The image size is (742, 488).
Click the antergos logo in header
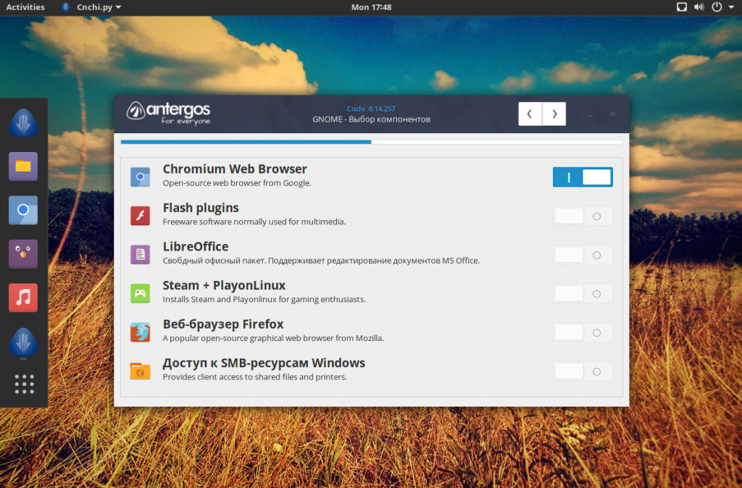(x=168, y=114)
